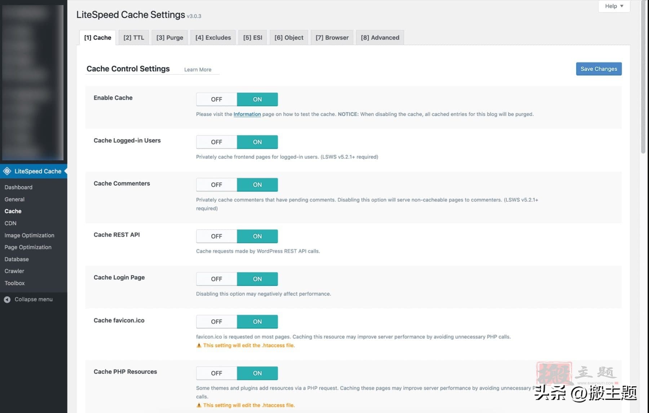Switch Cache favicon.ico to OFF

coord(216,322)
